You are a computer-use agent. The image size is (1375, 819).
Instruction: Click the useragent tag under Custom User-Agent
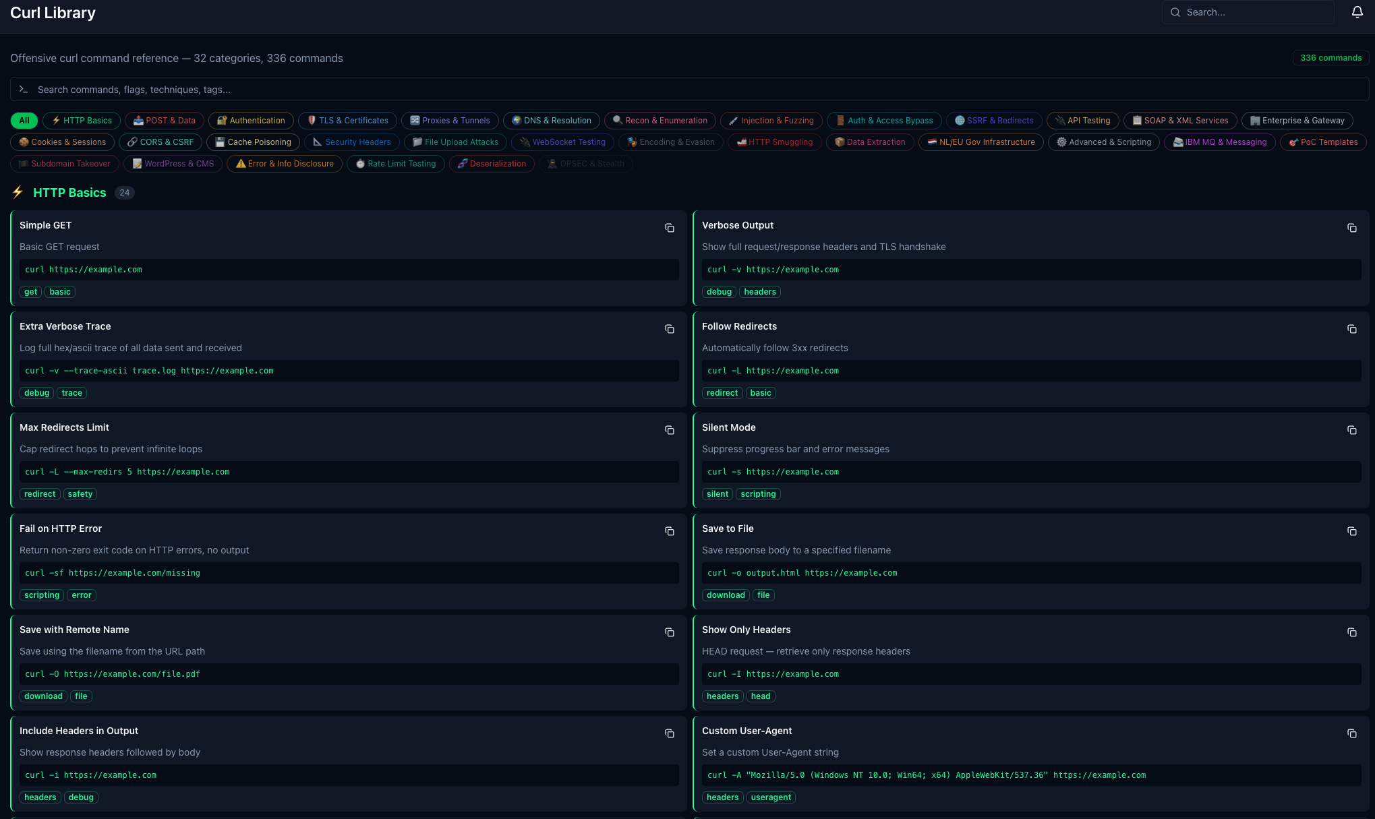(x=771, y=797)
